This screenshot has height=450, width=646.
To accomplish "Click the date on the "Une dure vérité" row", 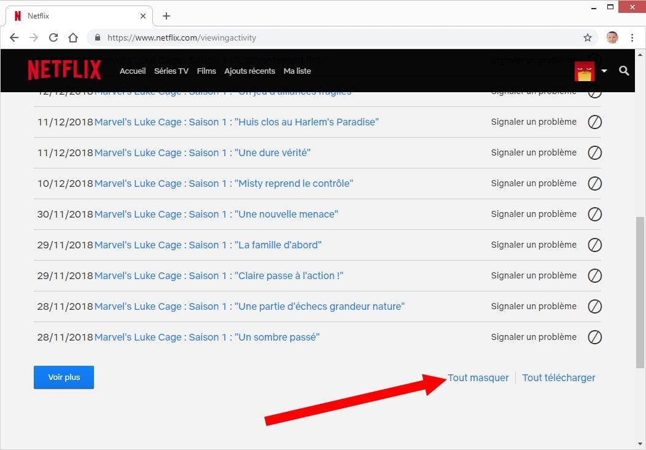I will [65, 152].
